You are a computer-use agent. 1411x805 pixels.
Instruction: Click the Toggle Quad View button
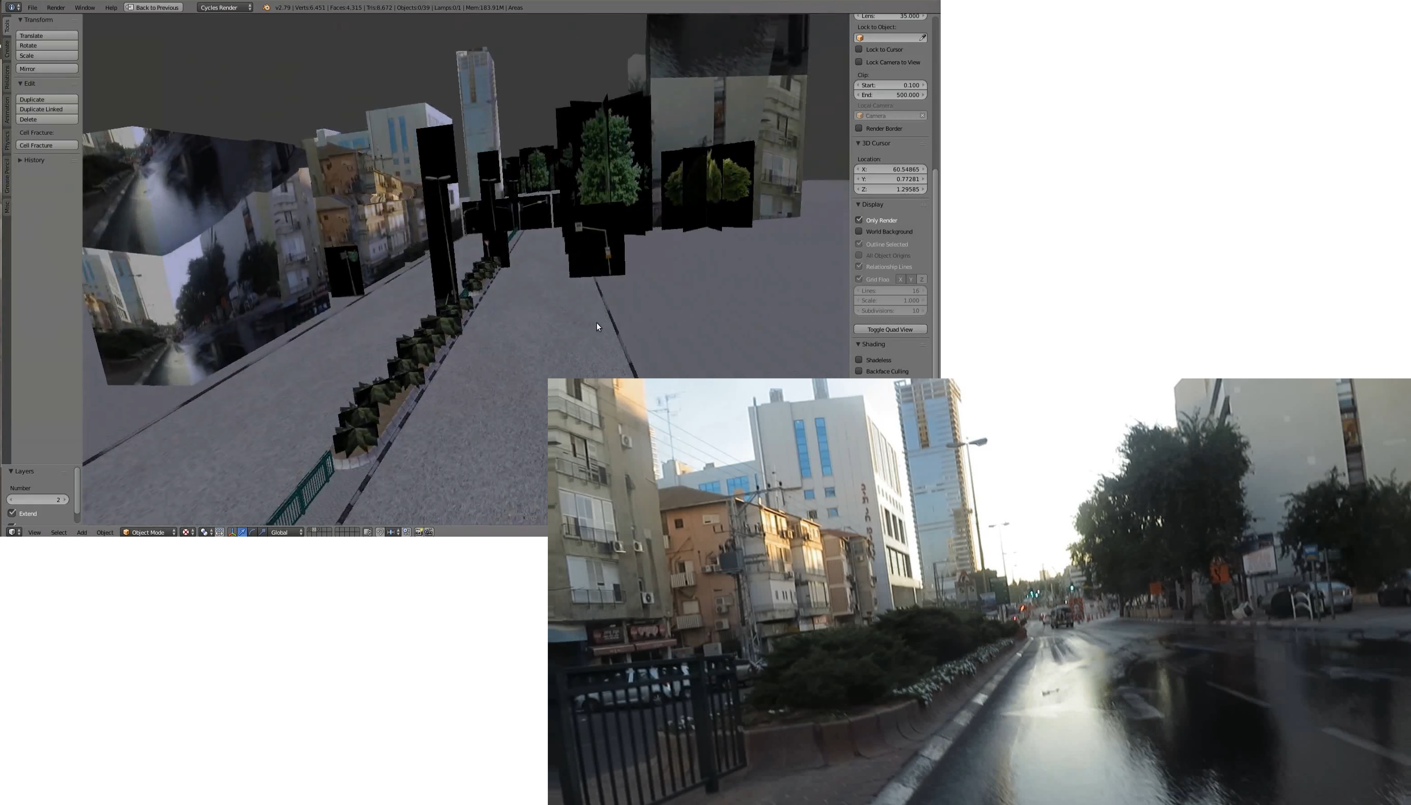[x=890, y=330]
